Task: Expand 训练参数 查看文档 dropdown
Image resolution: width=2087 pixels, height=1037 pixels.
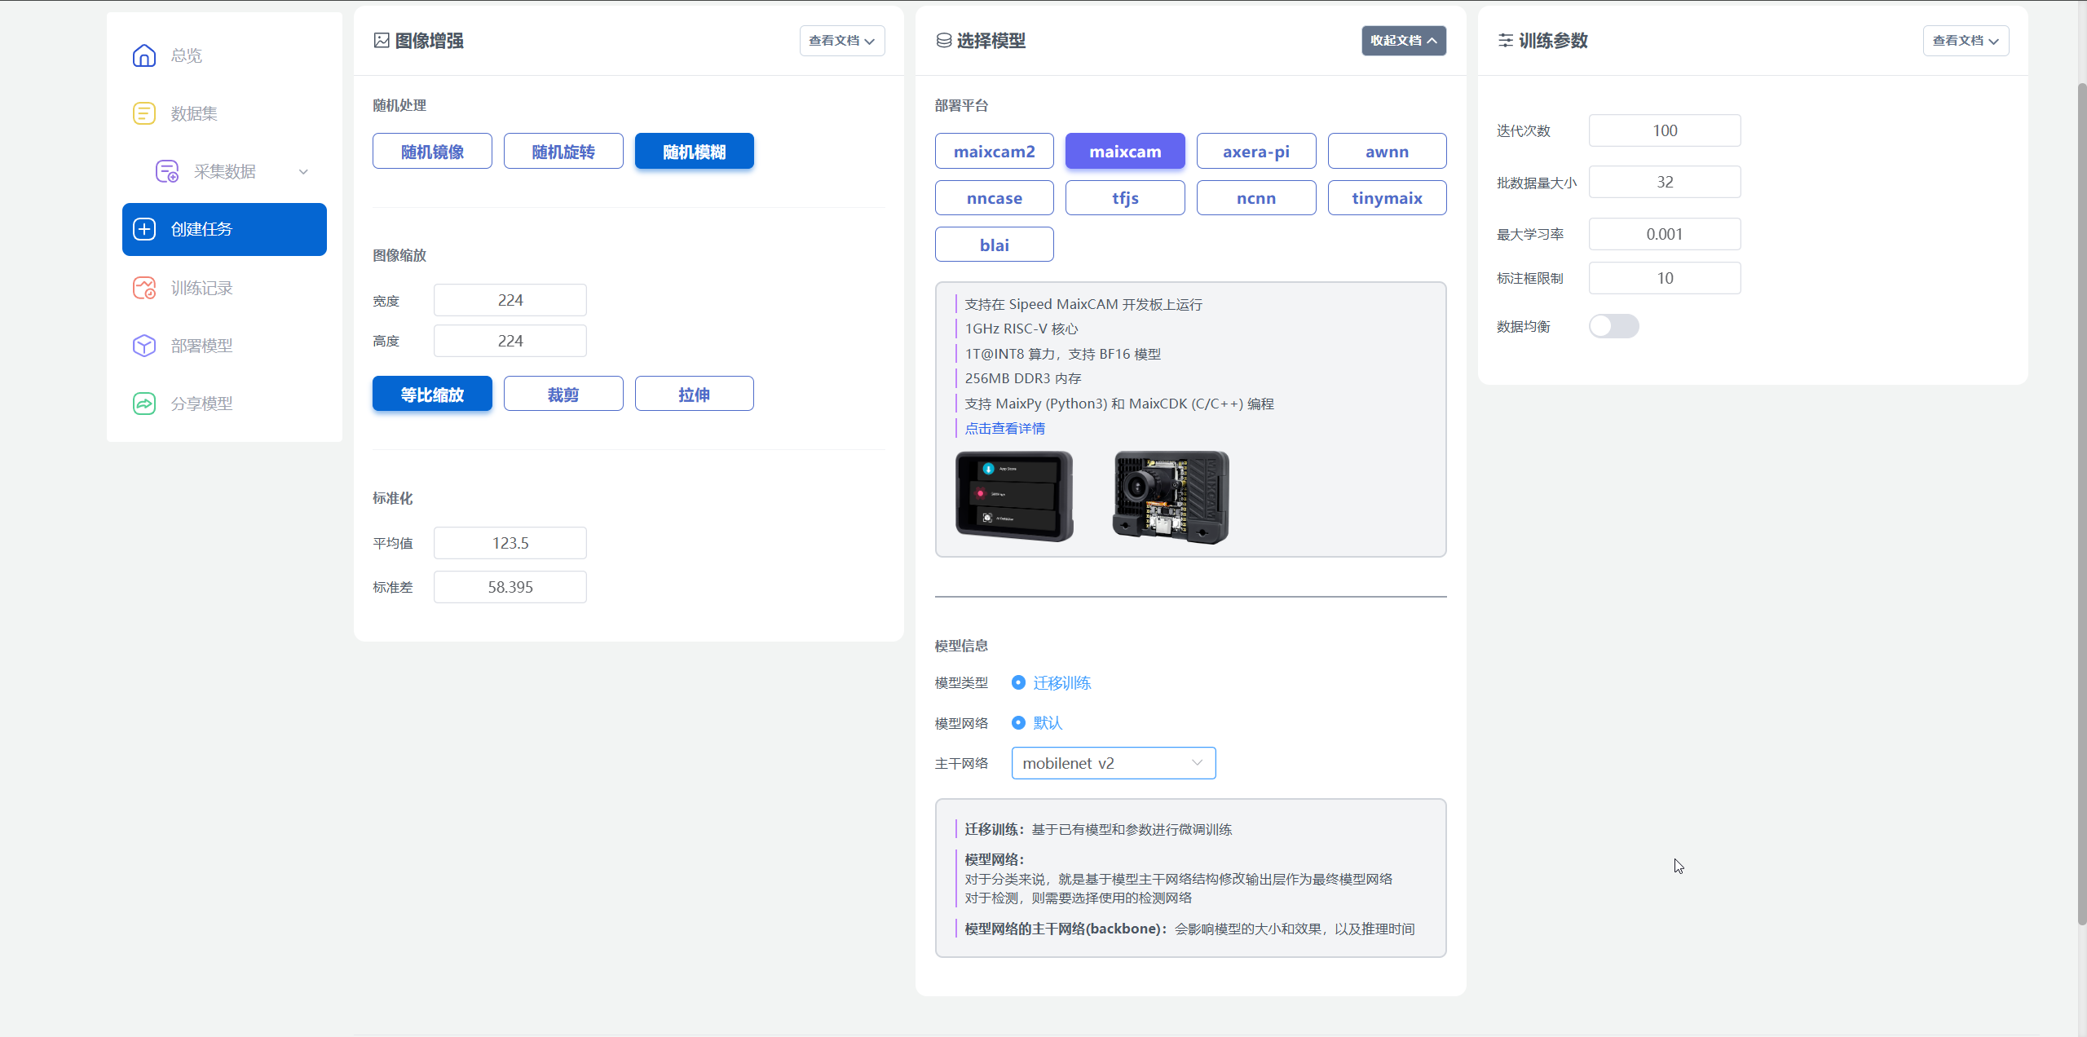Action: click(x=1966, y=41)
